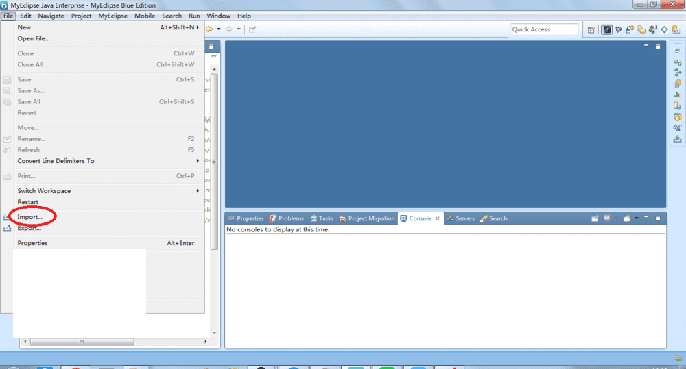Click the server run icon in right trim

click(678, 62)
